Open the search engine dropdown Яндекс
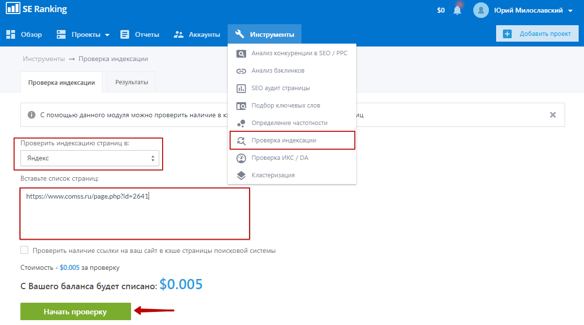The image size is (584, 325). click(x=90, y=158)
